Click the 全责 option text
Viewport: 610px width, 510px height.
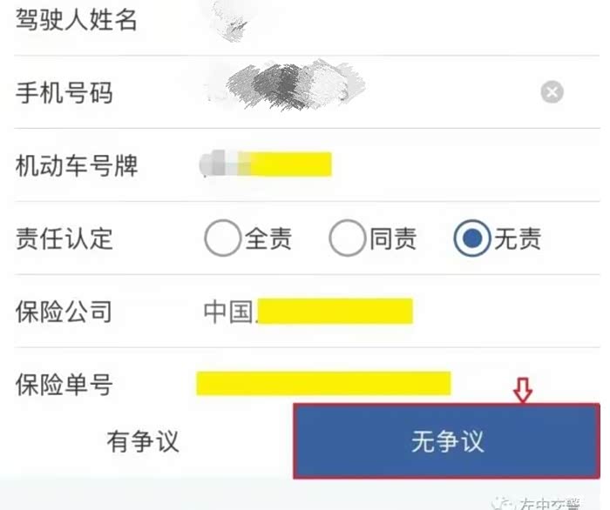tap(268, 238)
